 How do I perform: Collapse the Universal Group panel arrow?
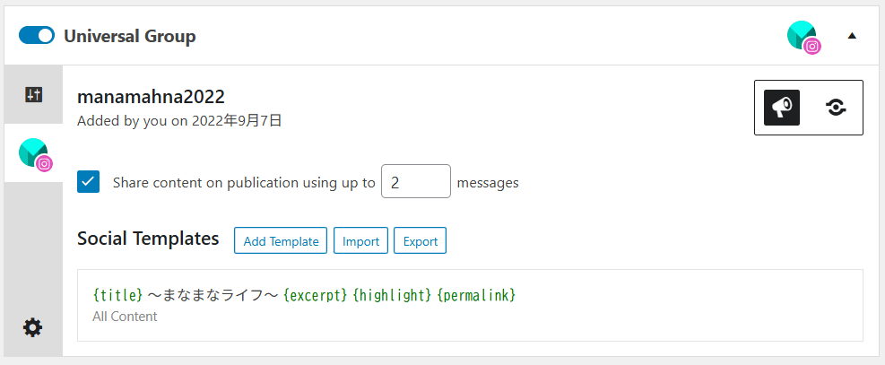(852, 36)
